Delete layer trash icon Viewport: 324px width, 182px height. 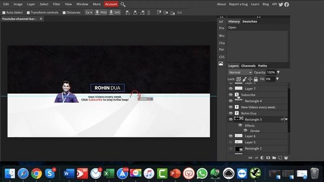tap(286, 158)
